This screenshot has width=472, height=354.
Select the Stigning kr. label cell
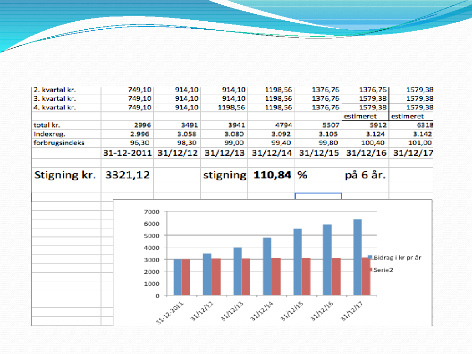click(x=66, y=175)
